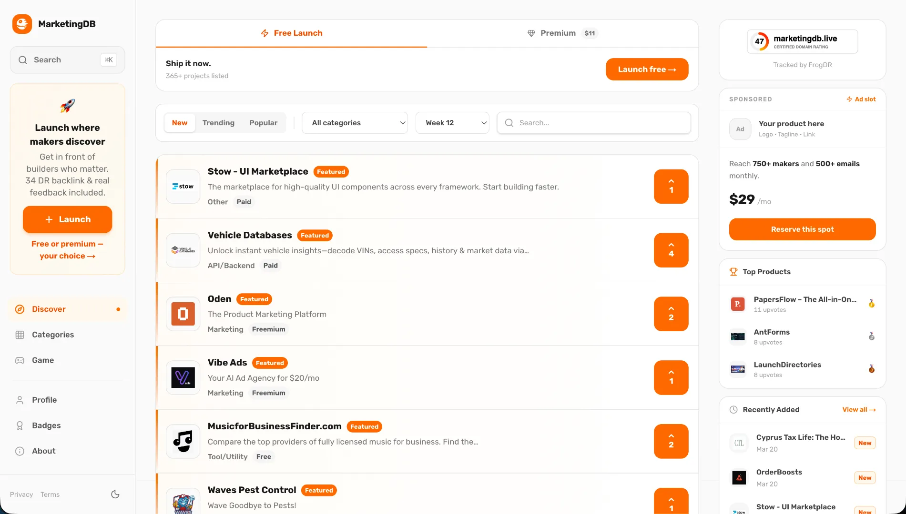Open the Week 12 selector
Screen dimensions: 906x514
pos(452,122)
